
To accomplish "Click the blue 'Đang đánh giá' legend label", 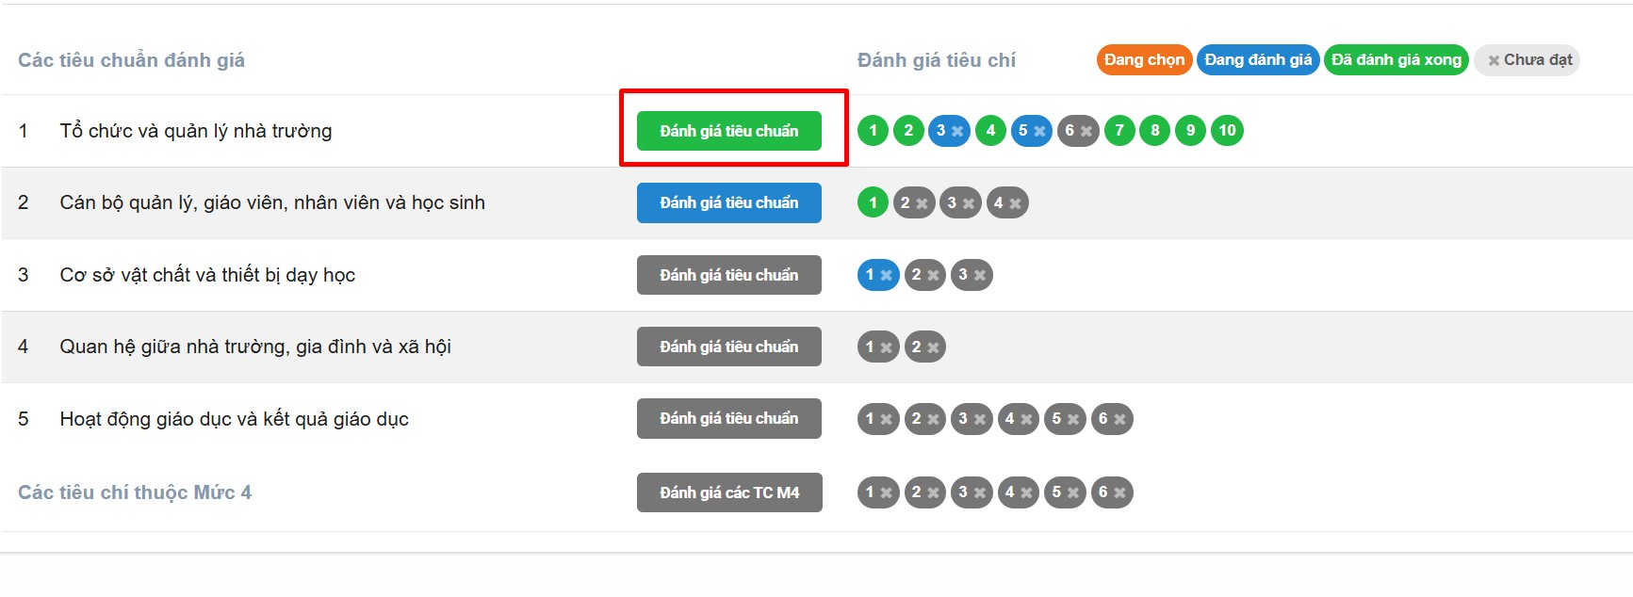I will (x=1258, y=59).
